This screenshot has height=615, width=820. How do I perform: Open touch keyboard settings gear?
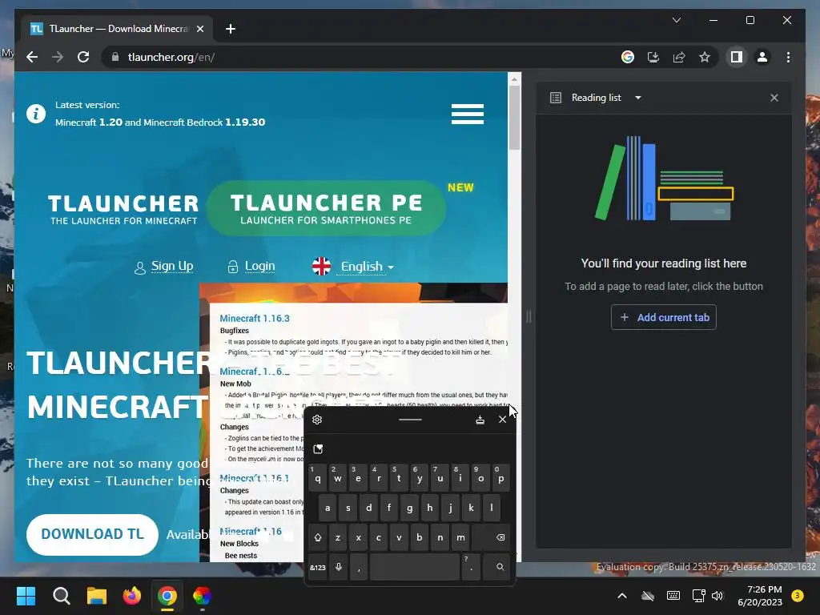317,420
